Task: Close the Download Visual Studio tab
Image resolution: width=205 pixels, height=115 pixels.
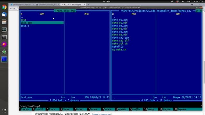Action: coord(33,4)
